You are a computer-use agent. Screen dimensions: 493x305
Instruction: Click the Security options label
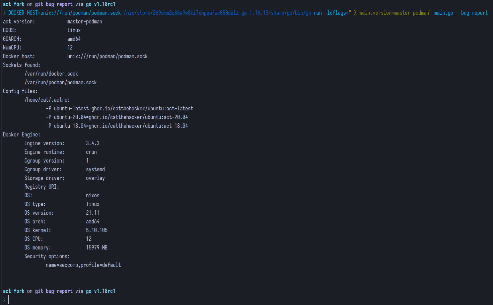coord(47,257)
